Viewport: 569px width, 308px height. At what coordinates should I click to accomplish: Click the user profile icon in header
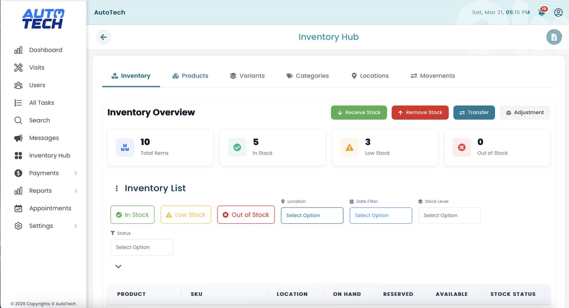click(x=558, y=12)
